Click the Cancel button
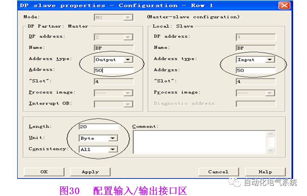 [x=219, y=172]
